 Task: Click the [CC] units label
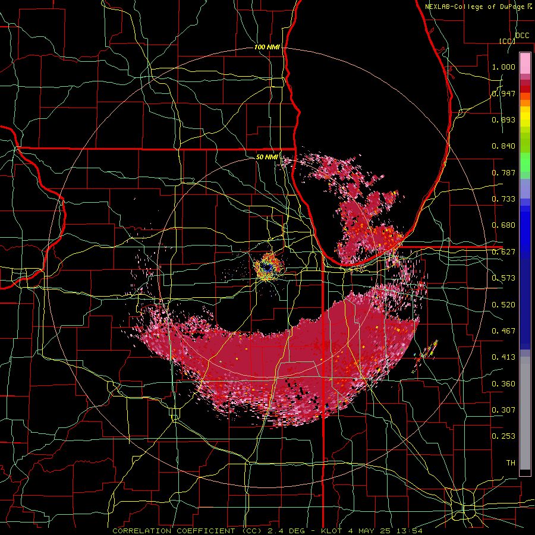click(x=507, y=41)
